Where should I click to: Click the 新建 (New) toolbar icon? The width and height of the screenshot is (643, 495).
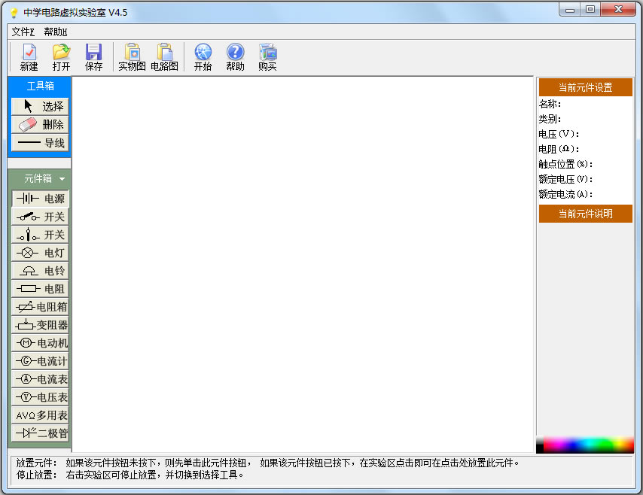(x=29, y=57)
